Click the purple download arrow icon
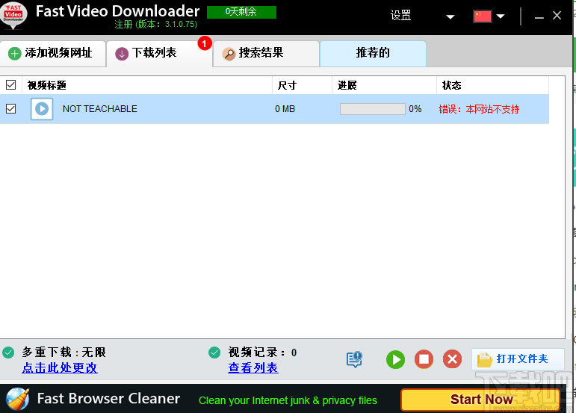The width and height of the screenshot is (576, 413). (122, 54)
